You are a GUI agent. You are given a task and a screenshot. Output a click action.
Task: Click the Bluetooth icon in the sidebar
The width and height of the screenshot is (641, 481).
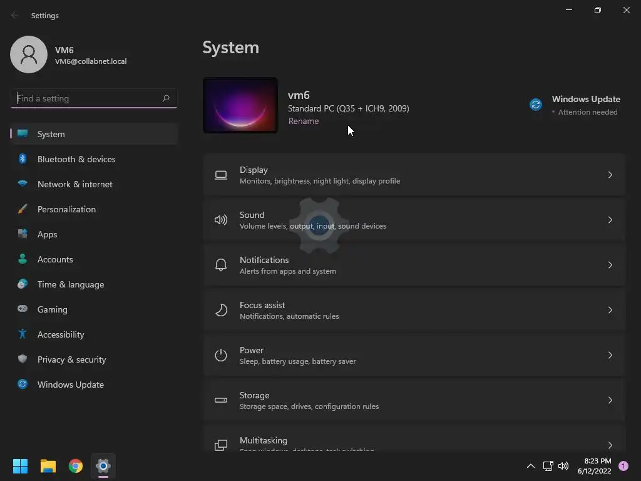(x=23, y=158)
